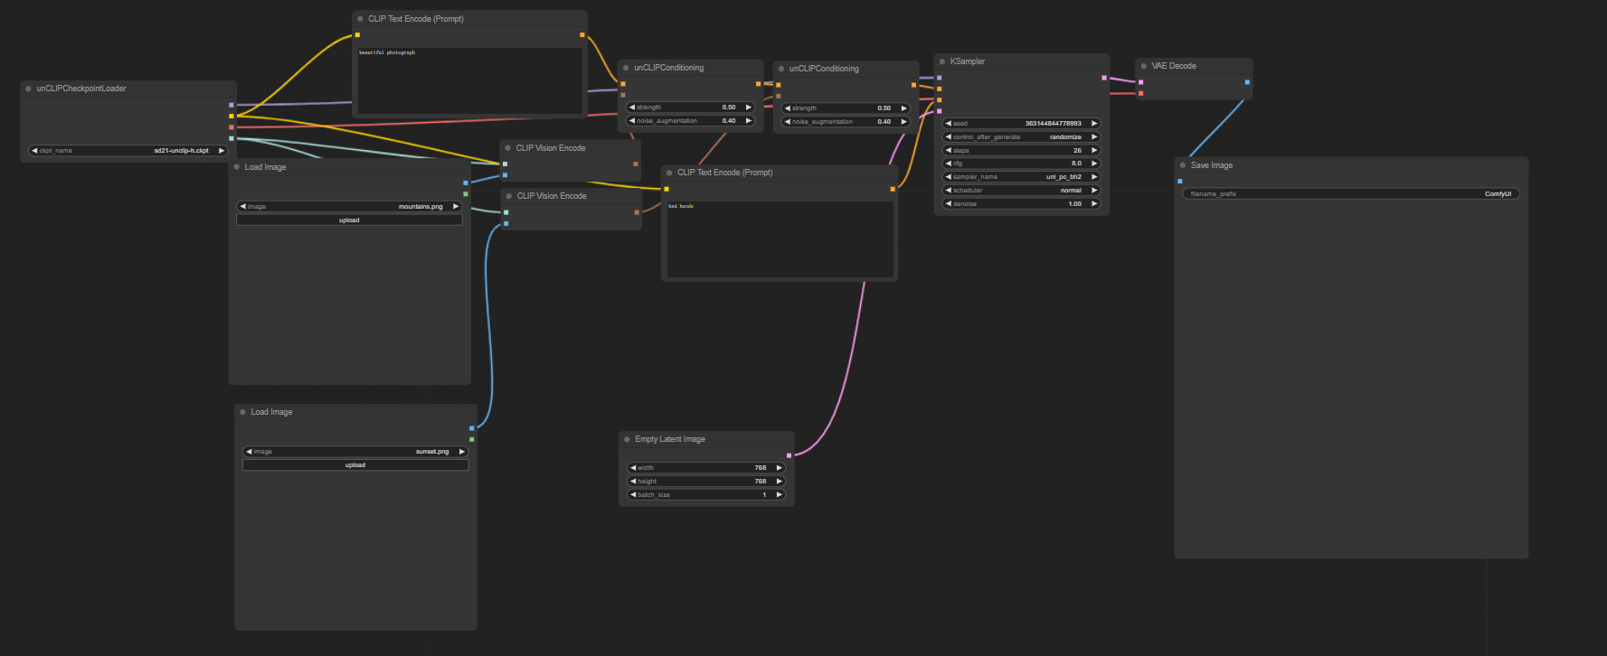The width and height of the screenshot is (1607, 656).
Task: Click the left arrow to pick previous image before sunset.png
Action: pos(249,452)
